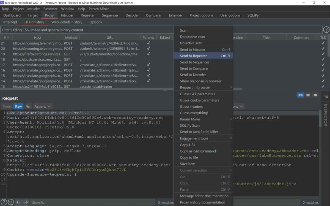Choose Send to Comparer
Viewport: 330px width, 206px height.
coord(203,68)
